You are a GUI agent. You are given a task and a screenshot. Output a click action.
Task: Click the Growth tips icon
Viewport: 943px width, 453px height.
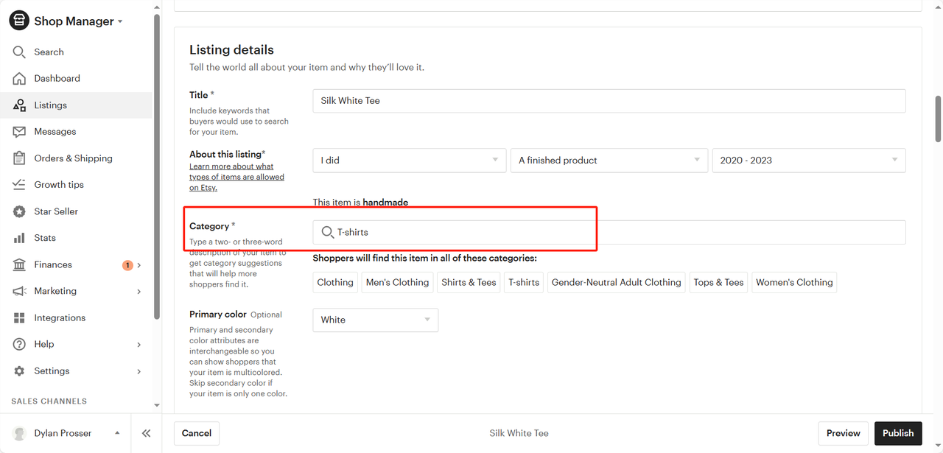click(19, 185)
